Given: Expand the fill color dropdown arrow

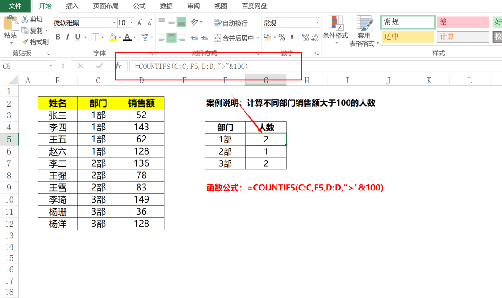Looking at the screenshot, I should pos(120,38).
